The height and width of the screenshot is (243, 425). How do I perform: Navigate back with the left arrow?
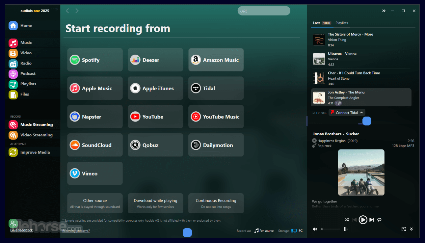point(67,11)
